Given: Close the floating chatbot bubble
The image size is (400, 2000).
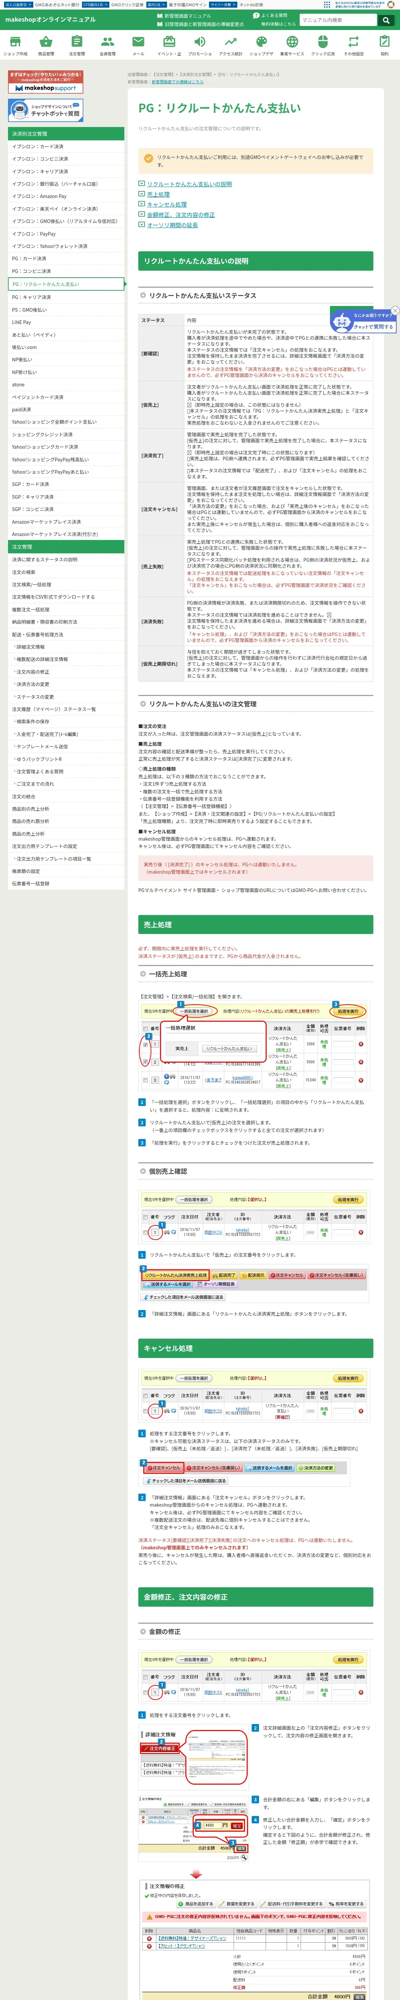Looking at the screenshot, I should (x=395, y=311).
